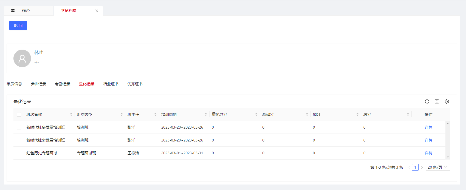Toggle the select-all checkbox in table header

pyautogui.click(x=19, y=114)
